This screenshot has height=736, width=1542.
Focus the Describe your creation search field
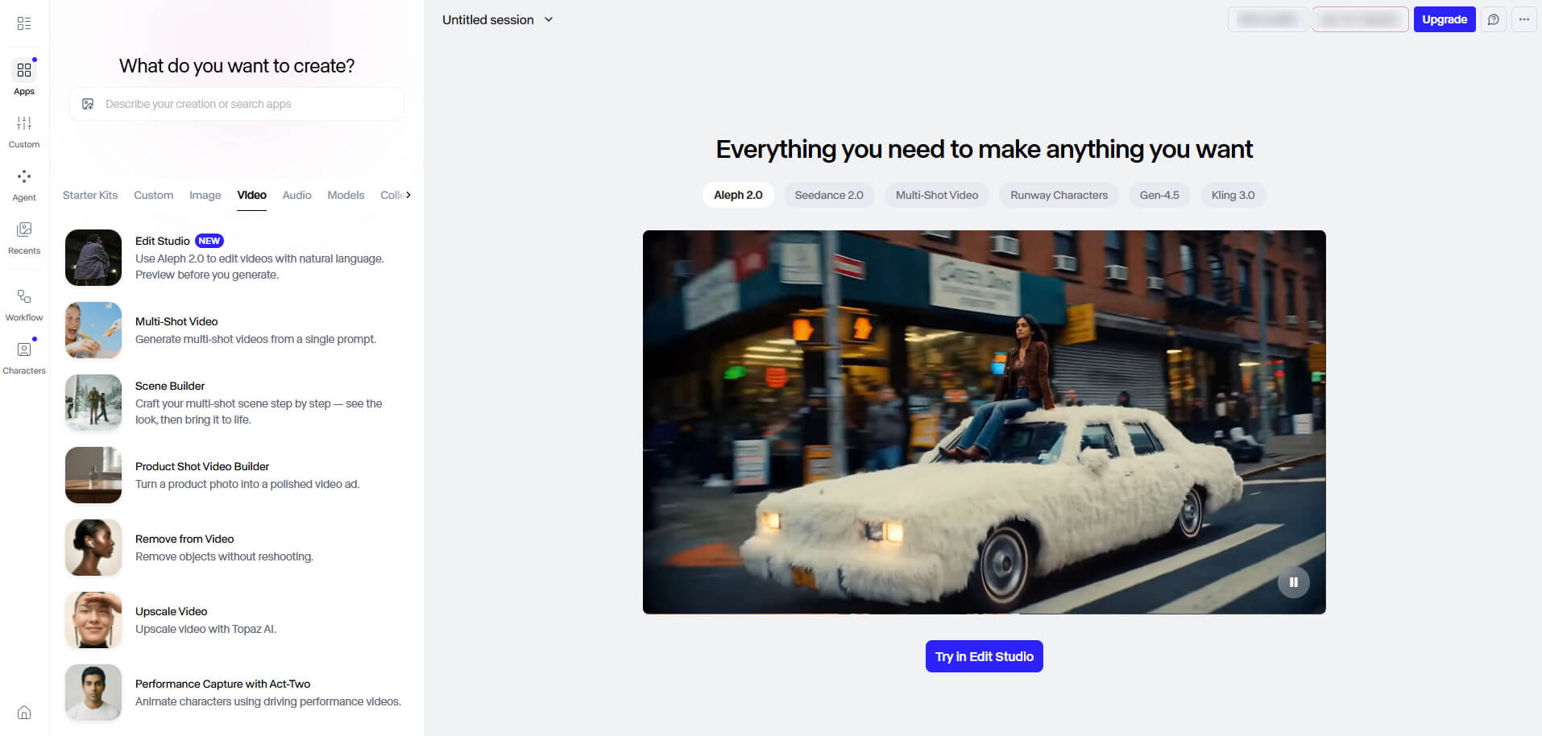tap(237, 104)
